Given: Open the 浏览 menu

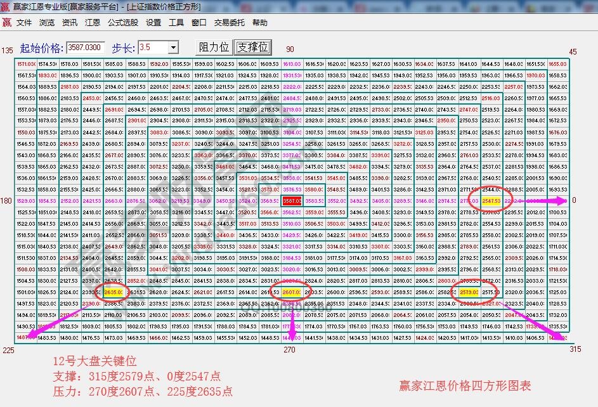Looking at the screenshot, I should 46,22.
